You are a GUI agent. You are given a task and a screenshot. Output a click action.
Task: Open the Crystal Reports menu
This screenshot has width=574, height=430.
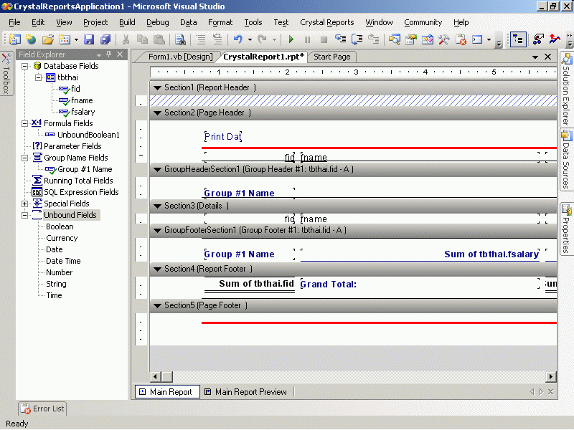(326, 22)
